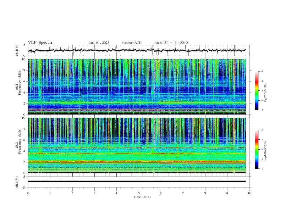Viewport: 281px width, 217px height.
Task: Click the Time axis tick label "4"
Action: pos(117,193)
